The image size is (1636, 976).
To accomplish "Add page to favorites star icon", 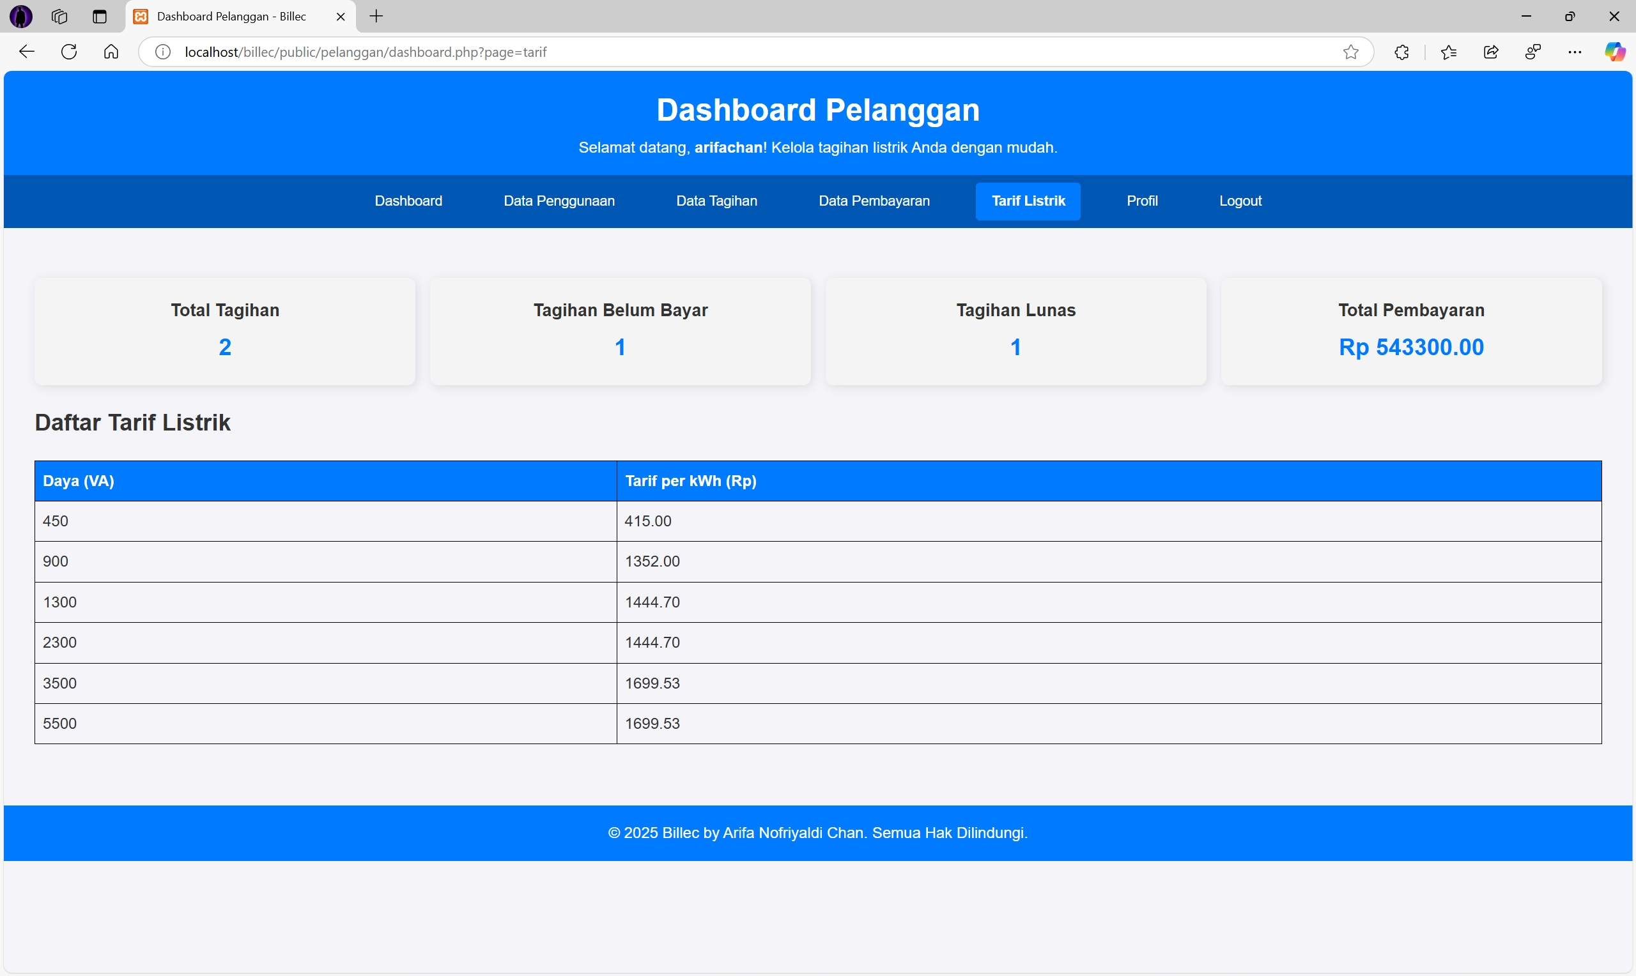I will coord(1350,52).
